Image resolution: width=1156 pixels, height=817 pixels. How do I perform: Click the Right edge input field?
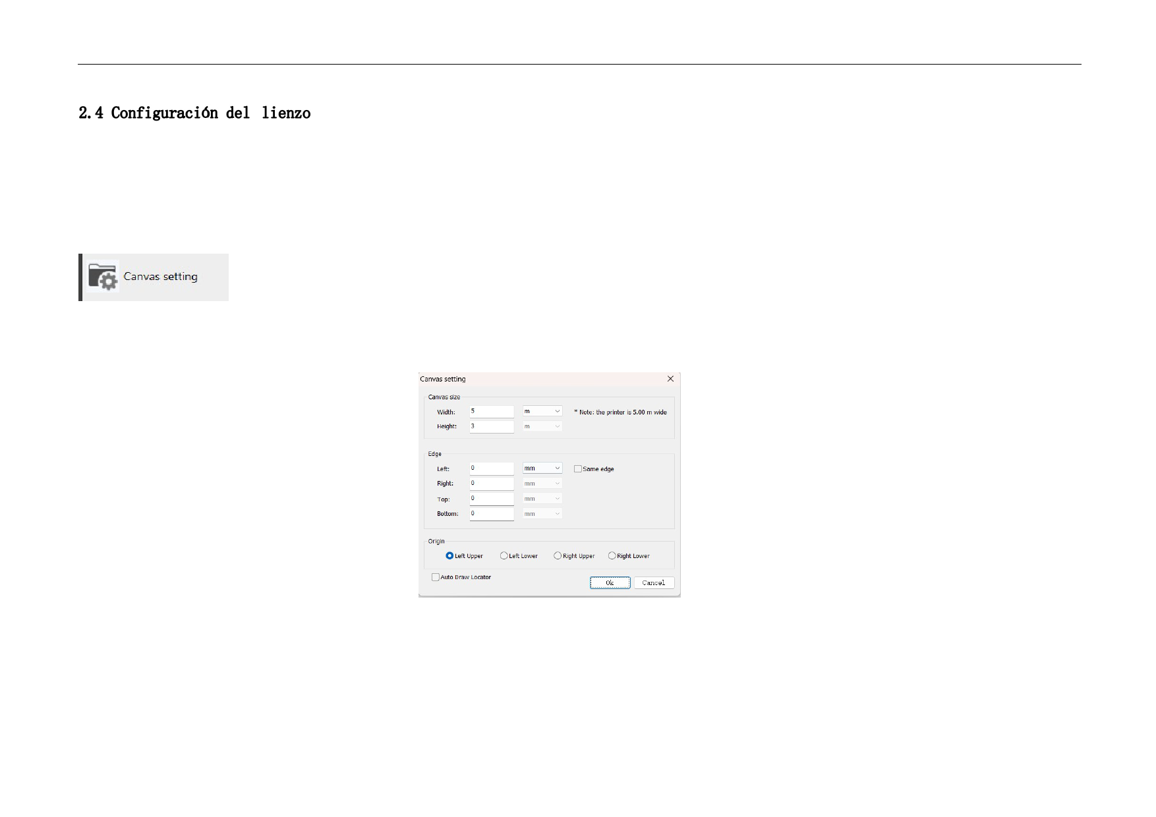(491, 484)
